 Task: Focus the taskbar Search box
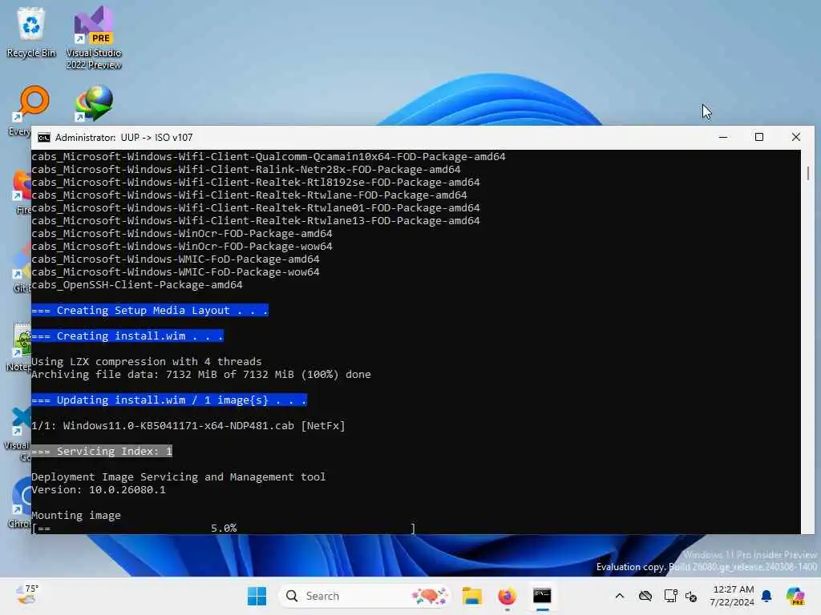pyautogui.click(x=365, y=596)
